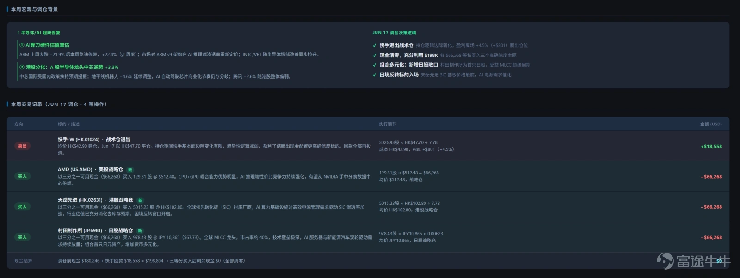This screenshot has height=278, width=740.
Task: Click the 新 tag next to 日股战略仓
Action: (x=140, y=231)
